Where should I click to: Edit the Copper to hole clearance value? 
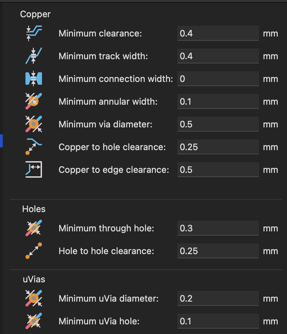[x=218, y=147]
